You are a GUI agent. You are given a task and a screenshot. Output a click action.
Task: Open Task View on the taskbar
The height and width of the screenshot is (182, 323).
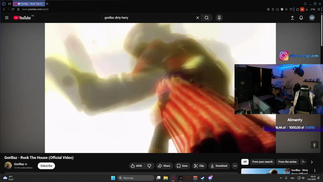(158, 178)
